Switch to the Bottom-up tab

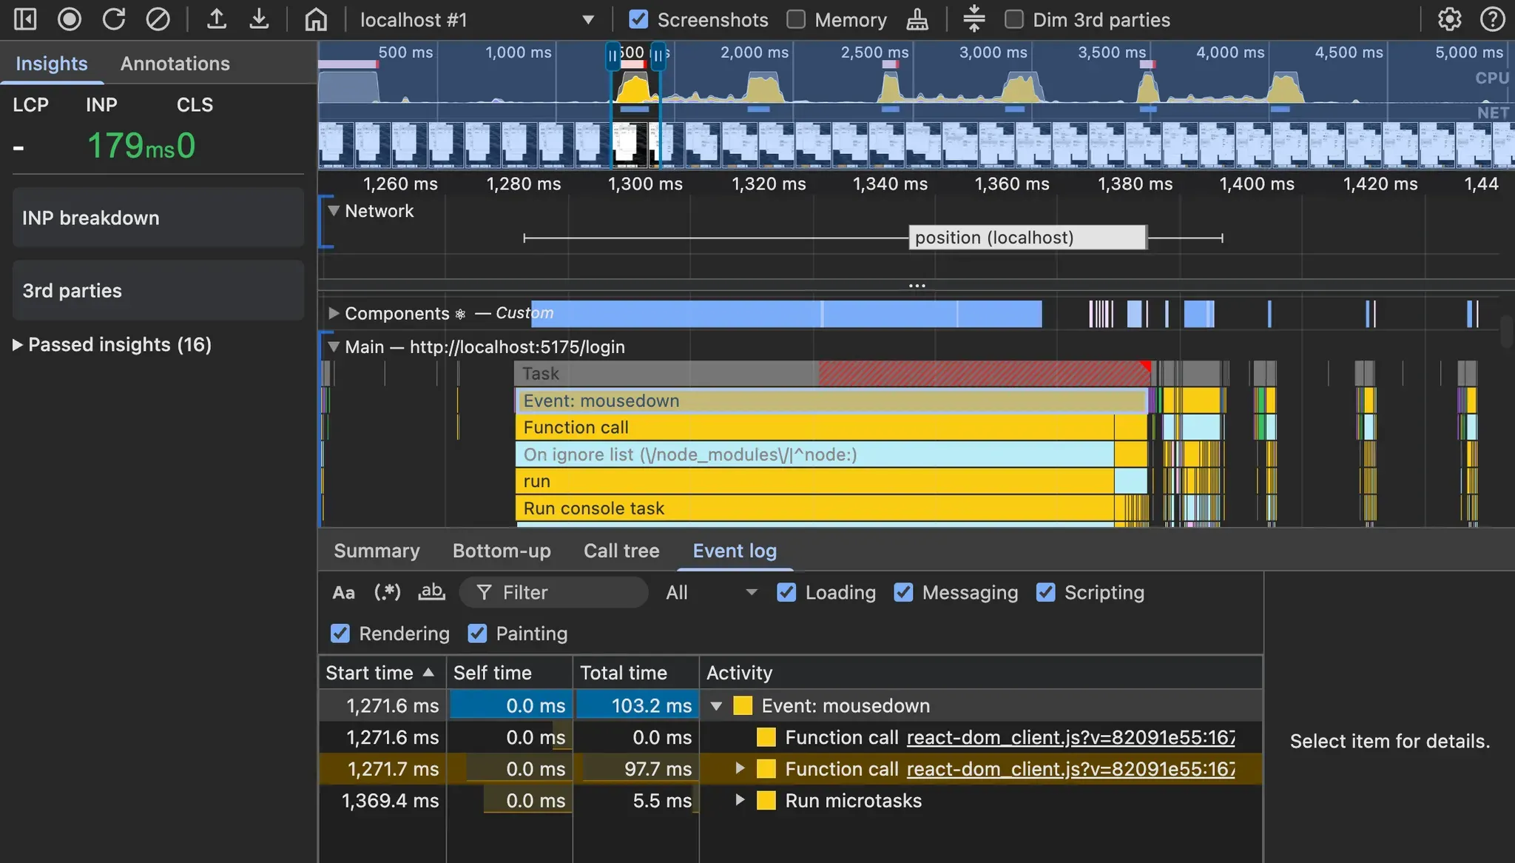click(x=502, y=551)
